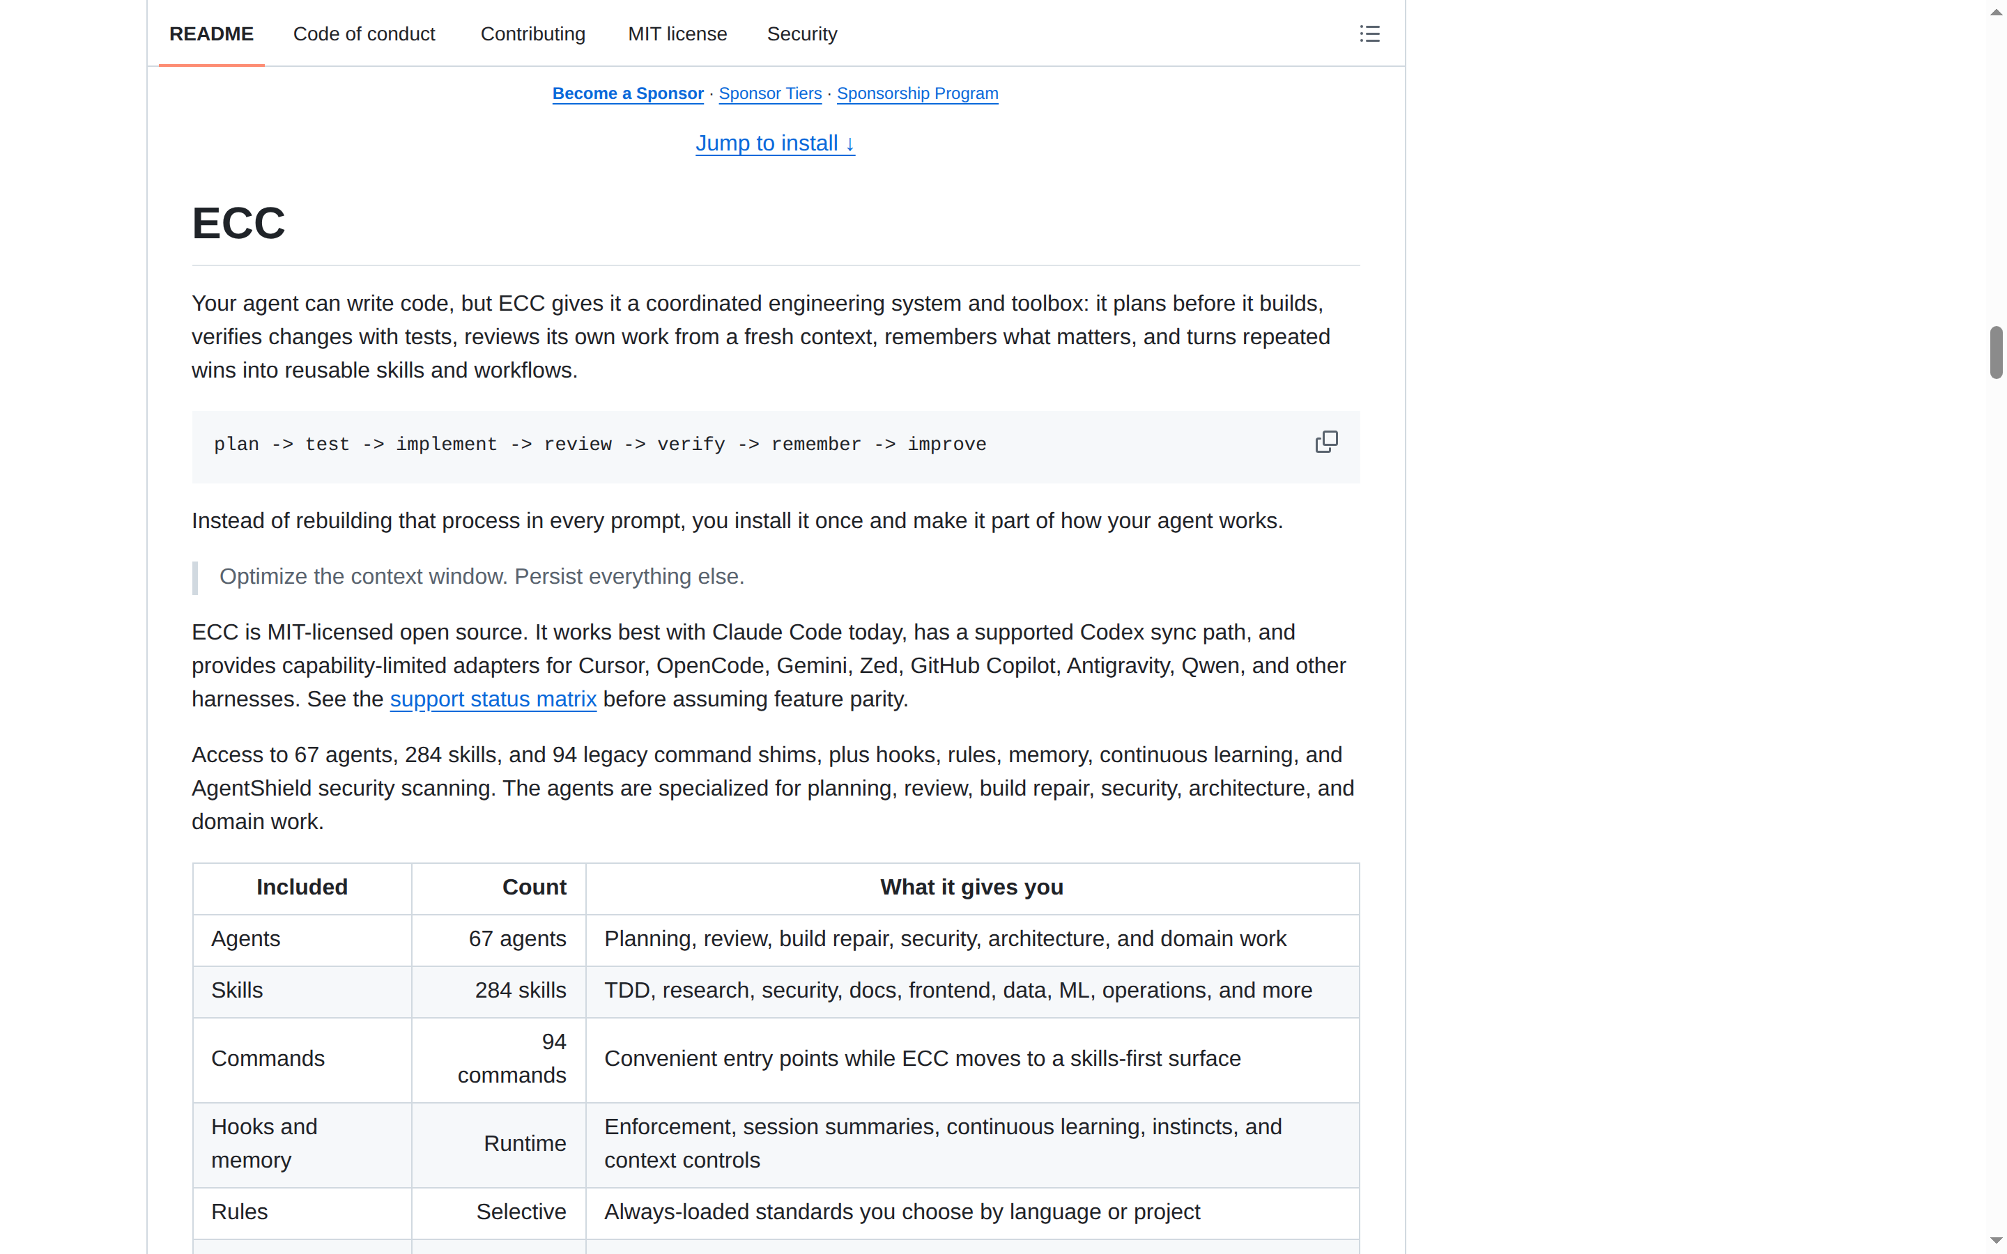Click the "What it gives you" header
This screenshot has width=2007, height=1254.
972,888
